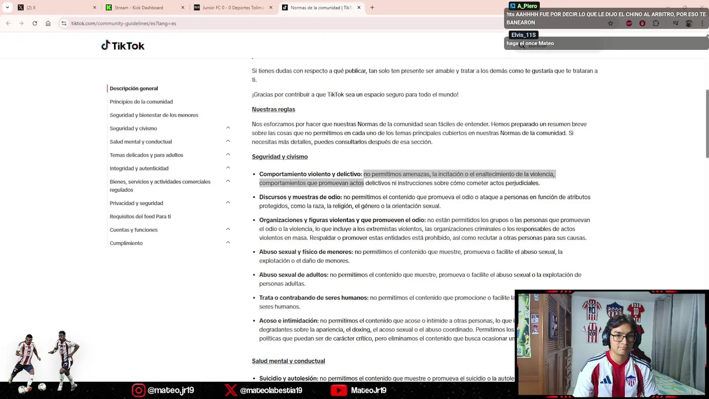Click the Elvis_11S chat username badge

pyautogui.click(x=523, y=35)
